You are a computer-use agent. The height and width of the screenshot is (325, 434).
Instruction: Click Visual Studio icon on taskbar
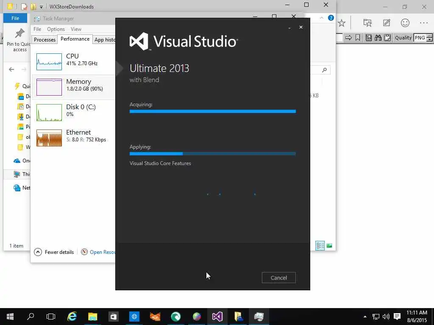pos(217,317)
